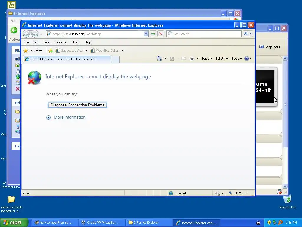Expand More information section

(x=66, y=117)
